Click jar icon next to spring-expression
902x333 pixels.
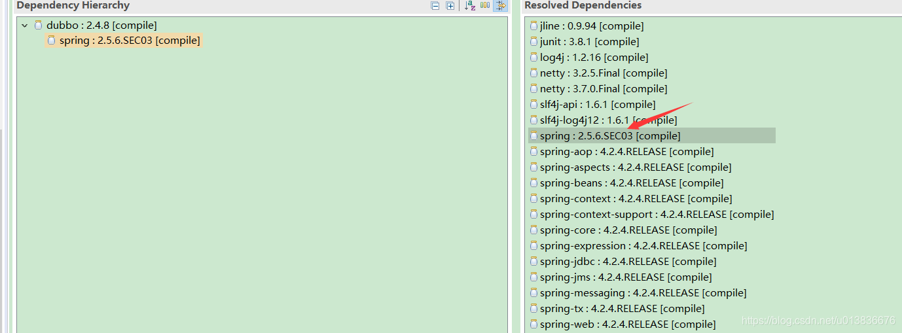pos(533,246)
